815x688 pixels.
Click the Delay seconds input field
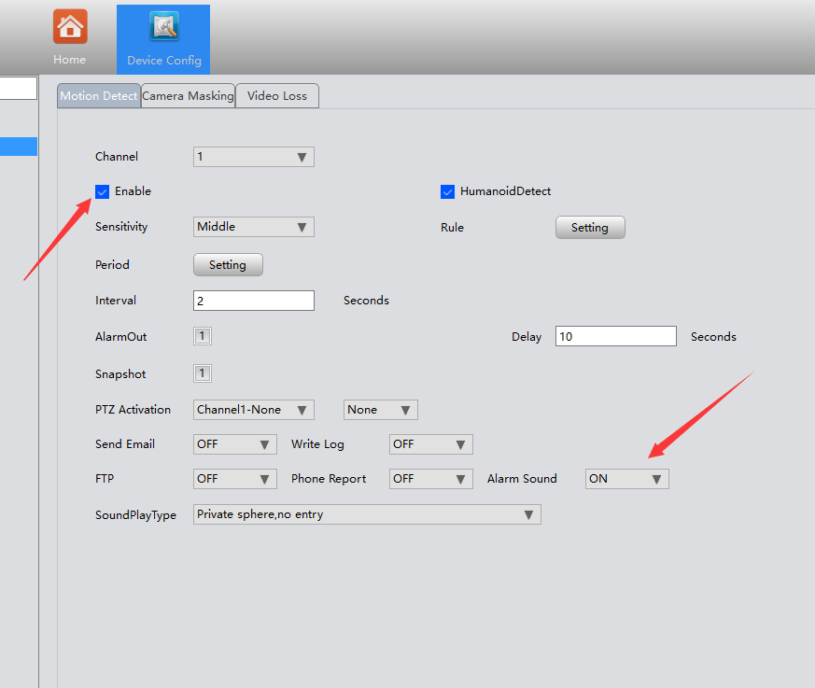[x=616, y=336]
